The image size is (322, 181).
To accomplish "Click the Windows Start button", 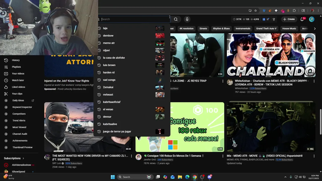I will point(113,177).
